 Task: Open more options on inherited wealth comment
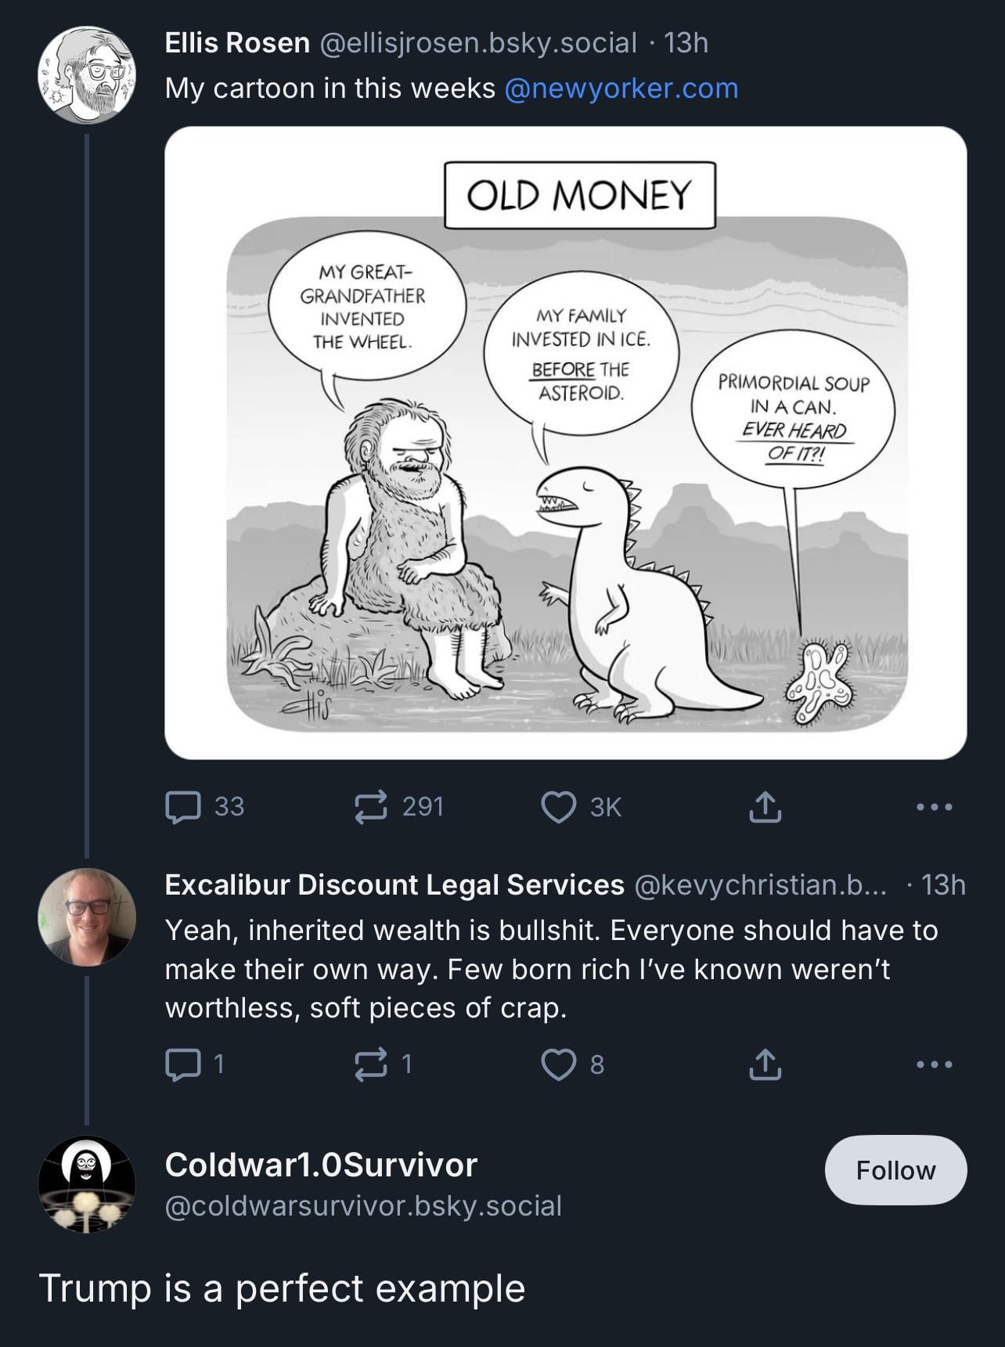(x=935, y=1064)
